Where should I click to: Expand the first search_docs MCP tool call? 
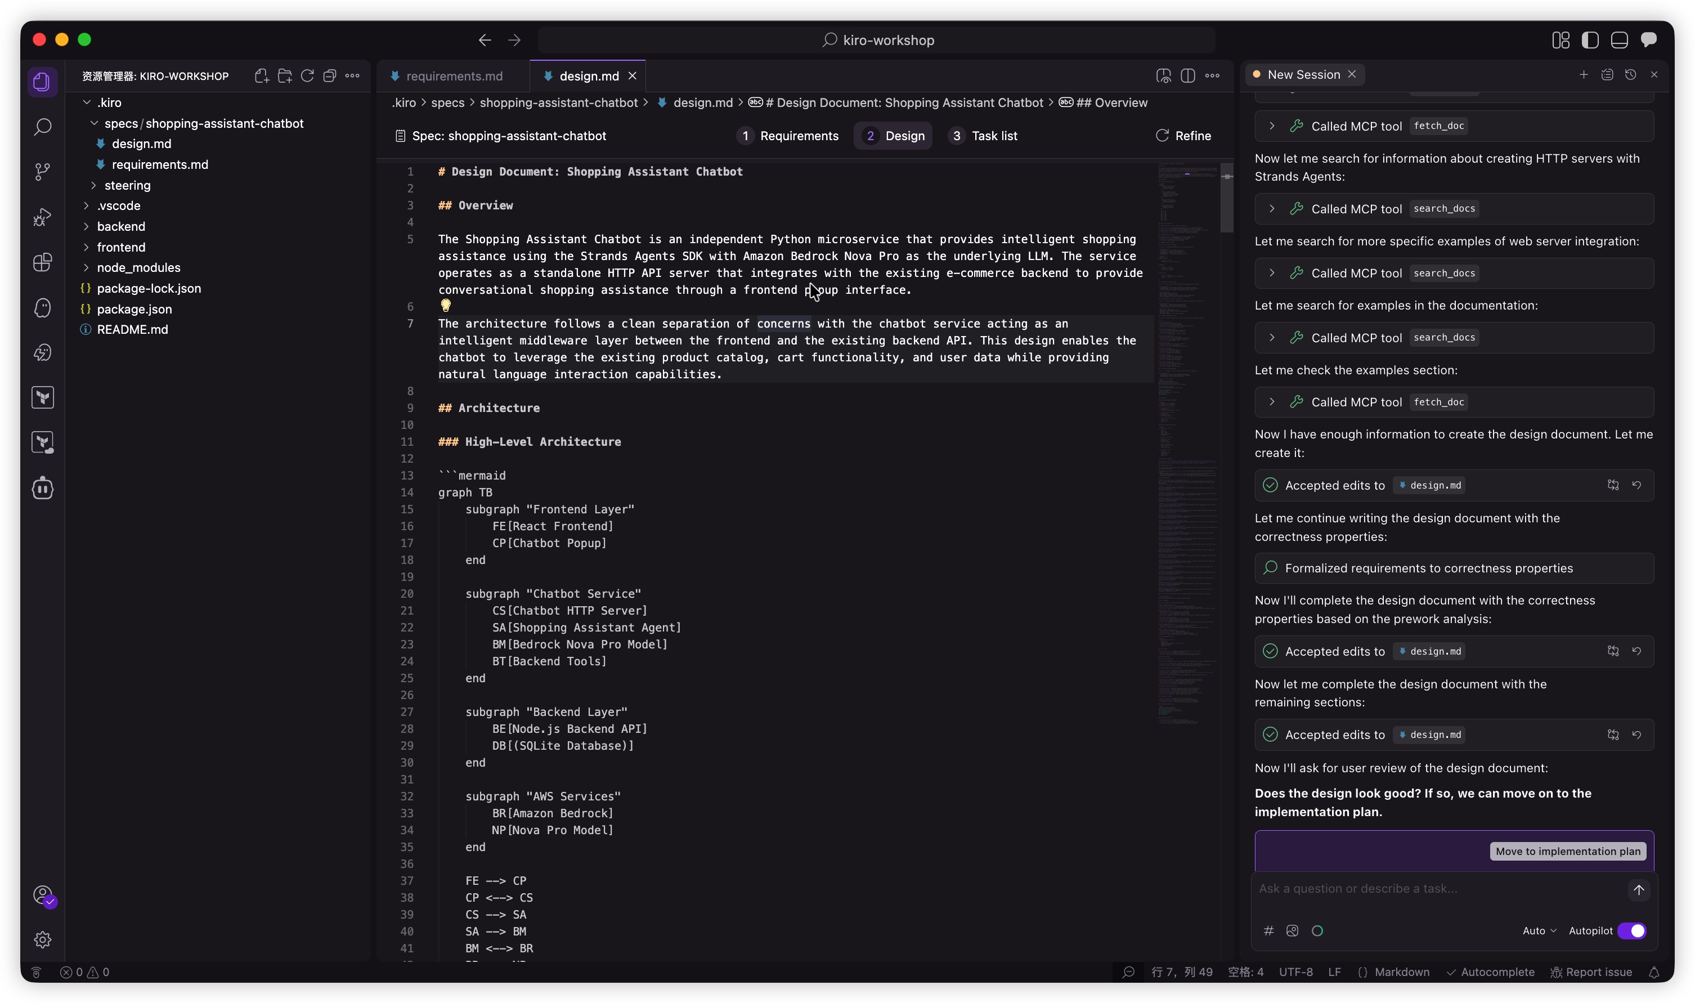coord(1272,209)
